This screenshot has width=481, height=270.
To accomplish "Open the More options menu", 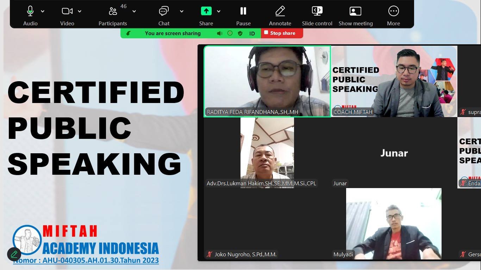I will click(393, 11).
